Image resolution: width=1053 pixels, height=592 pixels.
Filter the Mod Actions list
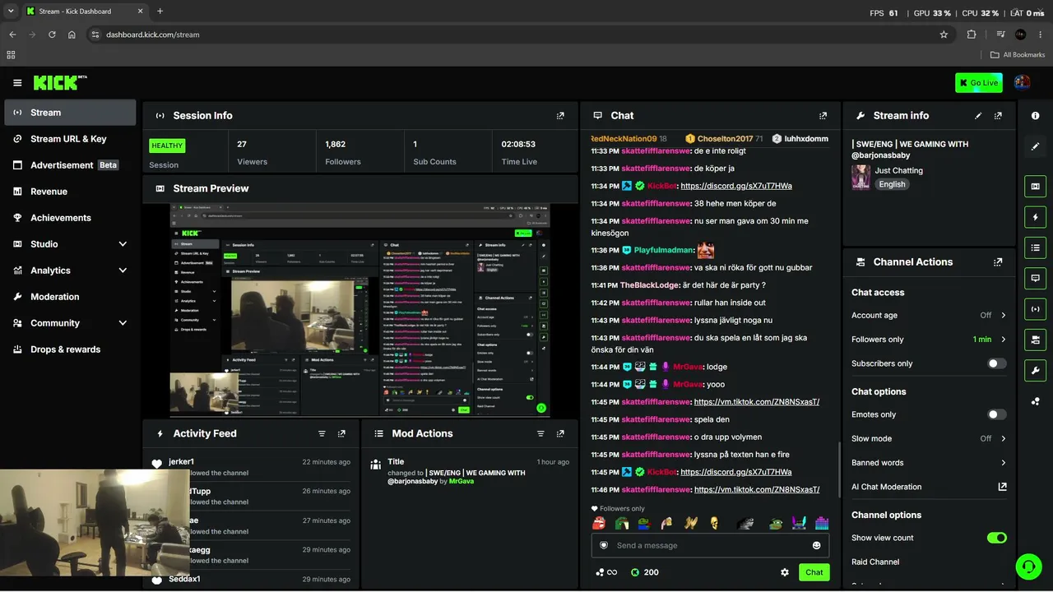click(540, 433)
